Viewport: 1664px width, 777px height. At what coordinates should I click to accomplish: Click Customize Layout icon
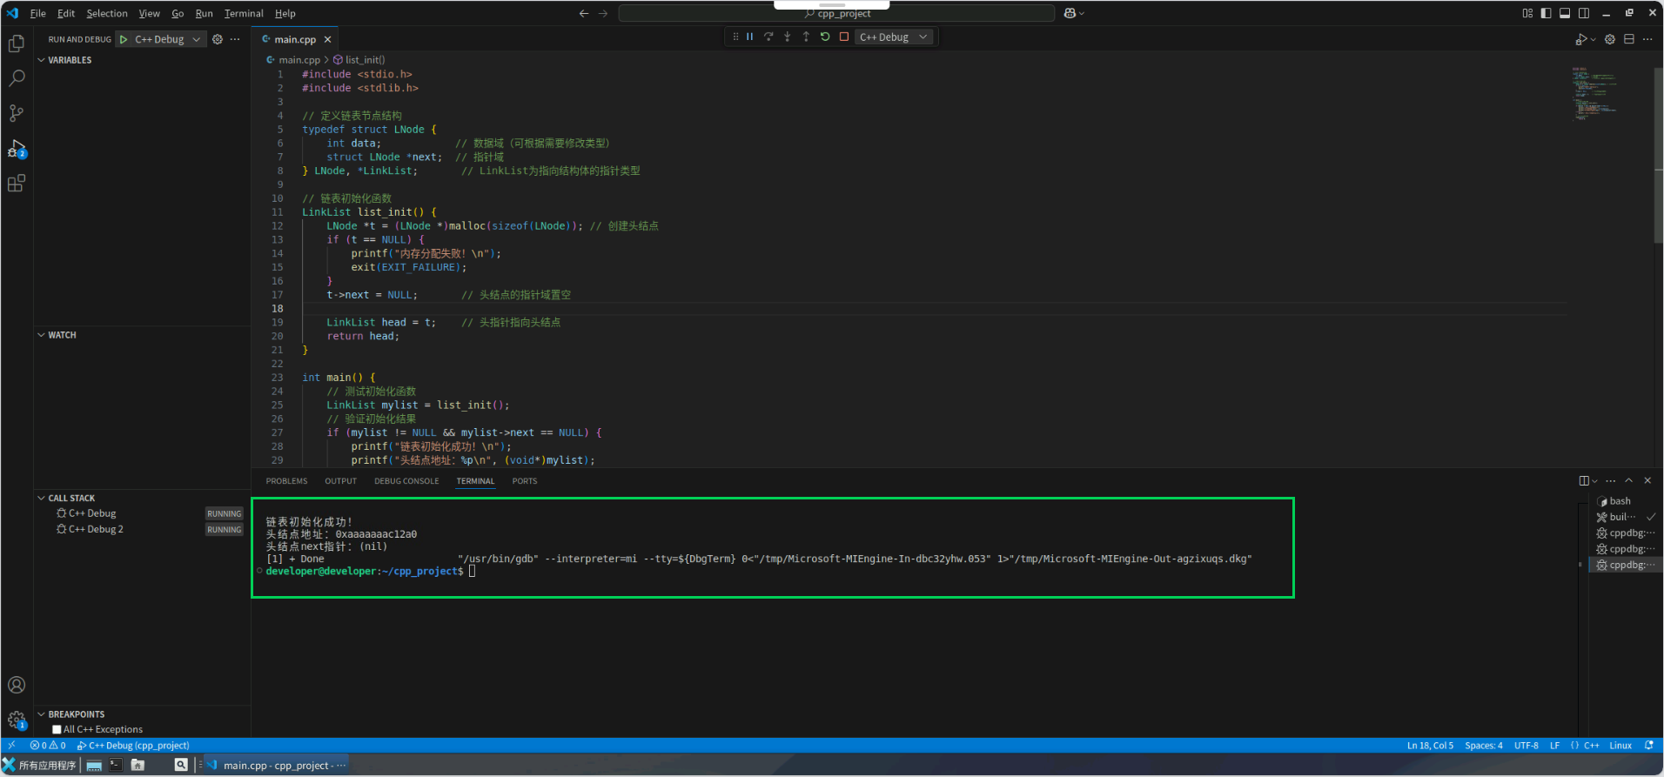tap(1527, 13)
